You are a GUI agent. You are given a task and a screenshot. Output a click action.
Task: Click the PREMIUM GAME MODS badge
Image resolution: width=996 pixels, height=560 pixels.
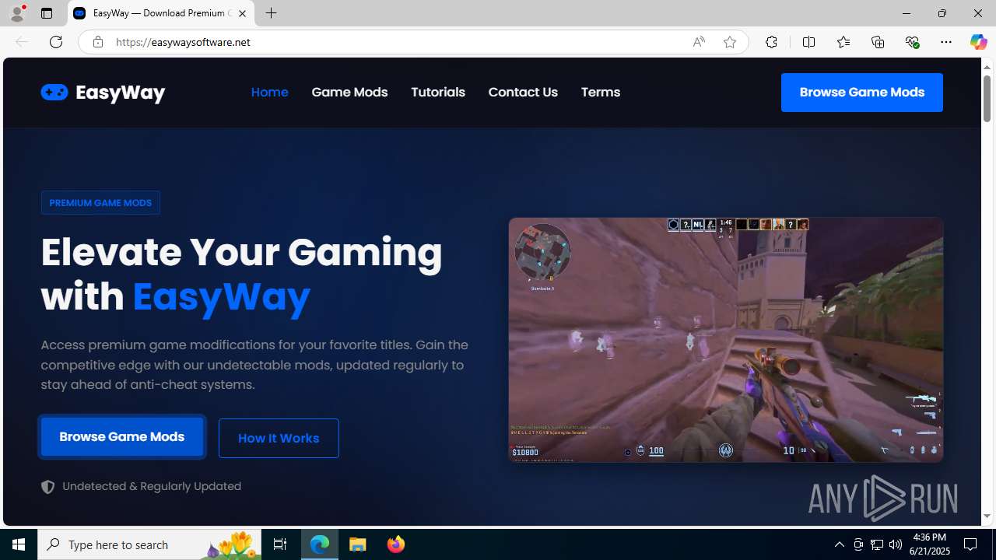pos(100,203)
